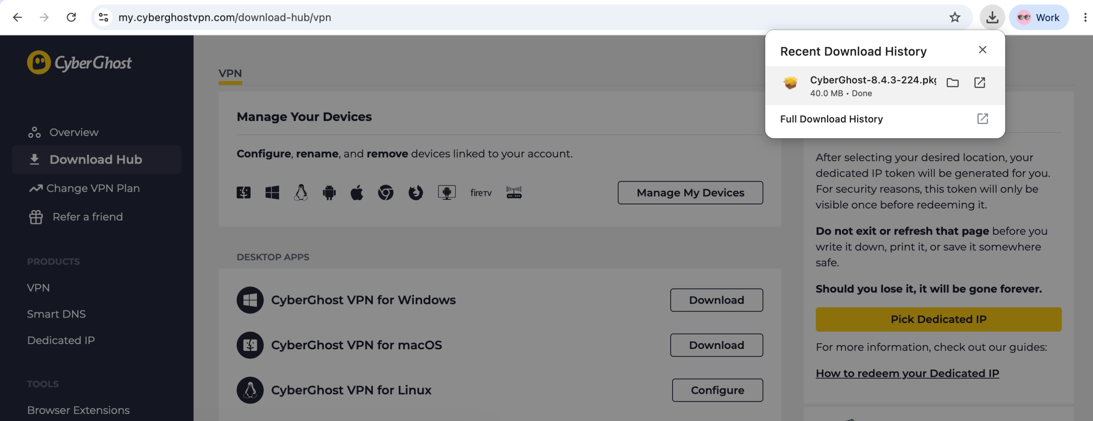
Task: Click the Pick Dedicated IP button
Action: coord(938,319)
